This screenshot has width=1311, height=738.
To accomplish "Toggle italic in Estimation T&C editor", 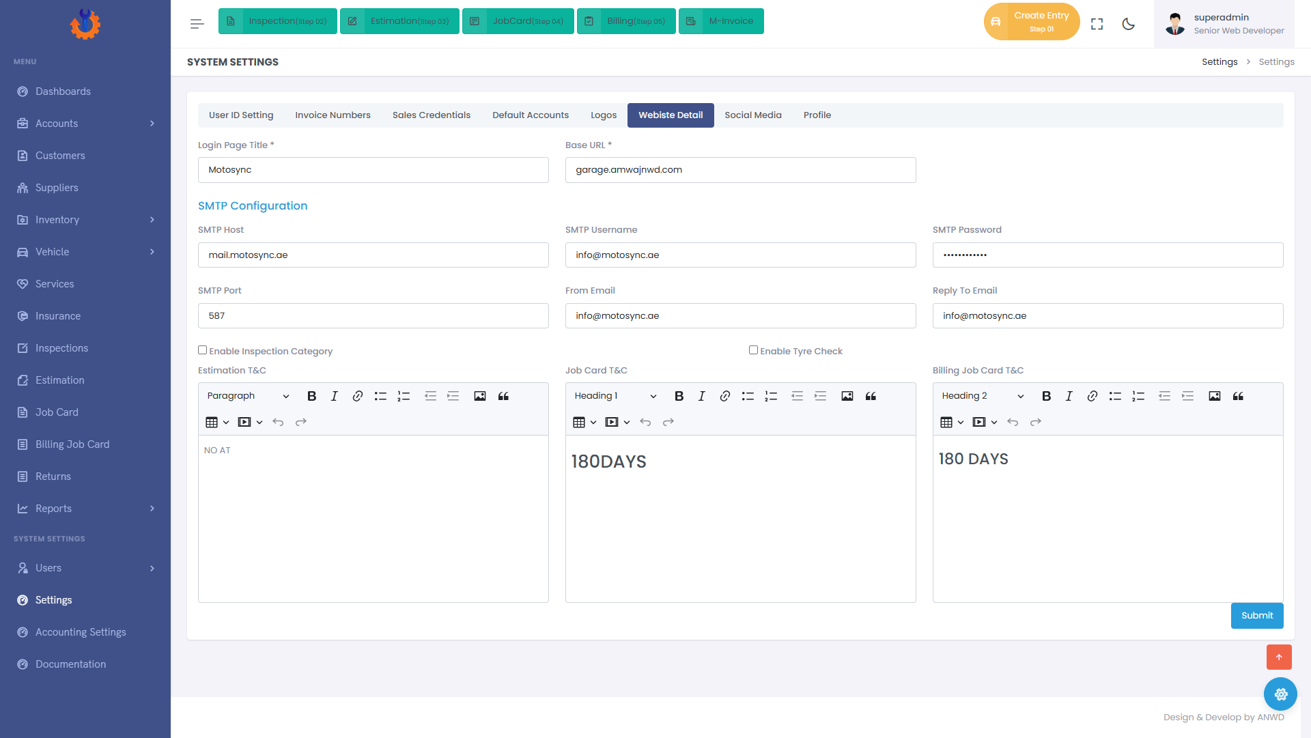I will tap(334, 396).
